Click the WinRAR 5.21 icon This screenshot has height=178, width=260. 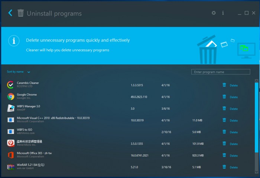[11, 167]
